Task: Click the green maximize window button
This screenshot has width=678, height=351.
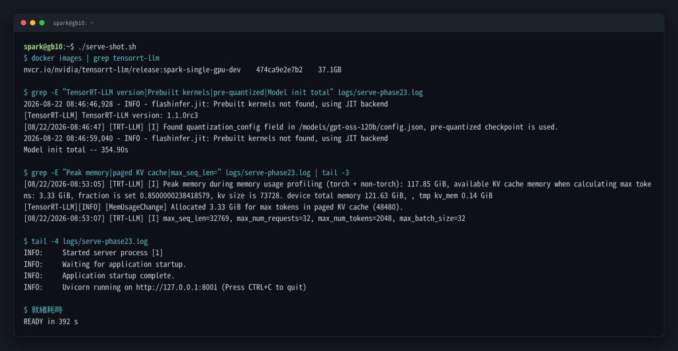Action: click(x=42, y=23)
